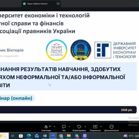Expand the arrow next to Чат
Viewport: 139px width, 139px height.
pyautogui.click(x=69, y=127)
